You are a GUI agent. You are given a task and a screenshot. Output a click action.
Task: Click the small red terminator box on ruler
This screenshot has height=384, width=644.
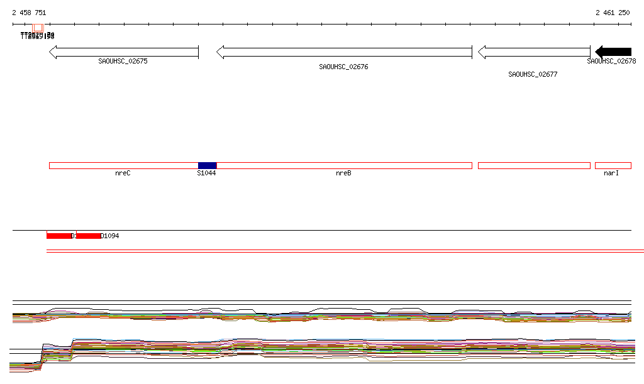tap(38, 28)
